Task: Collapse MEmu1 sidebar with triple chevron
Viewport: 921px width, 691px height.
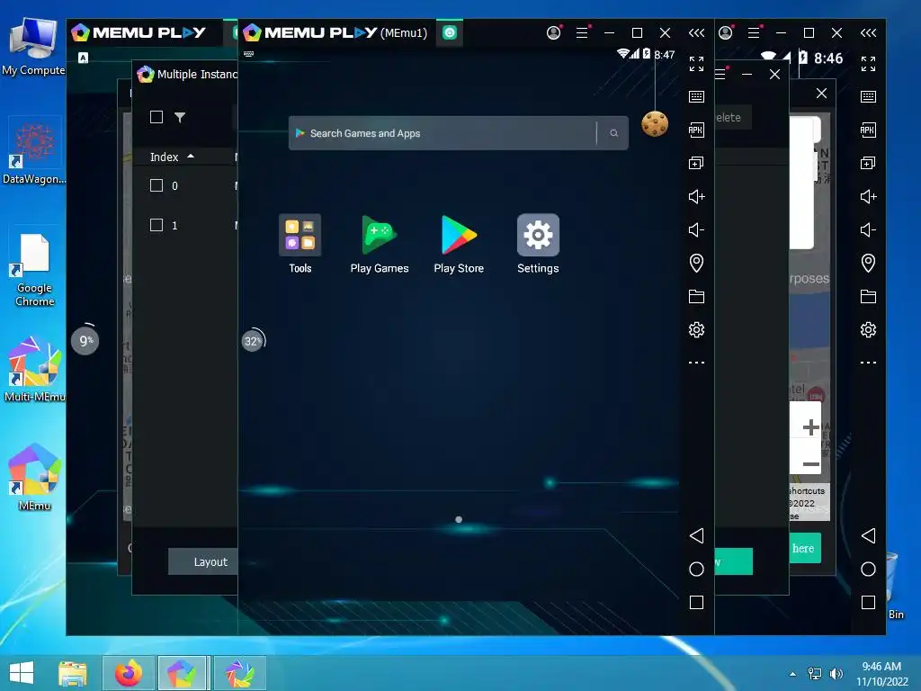Action: click(696, 33)
